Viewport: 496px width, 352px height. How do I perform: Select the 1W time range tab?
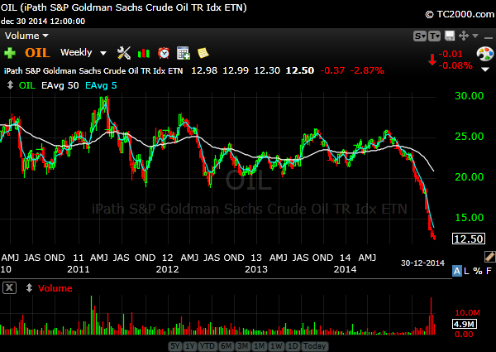coord(276,346)
